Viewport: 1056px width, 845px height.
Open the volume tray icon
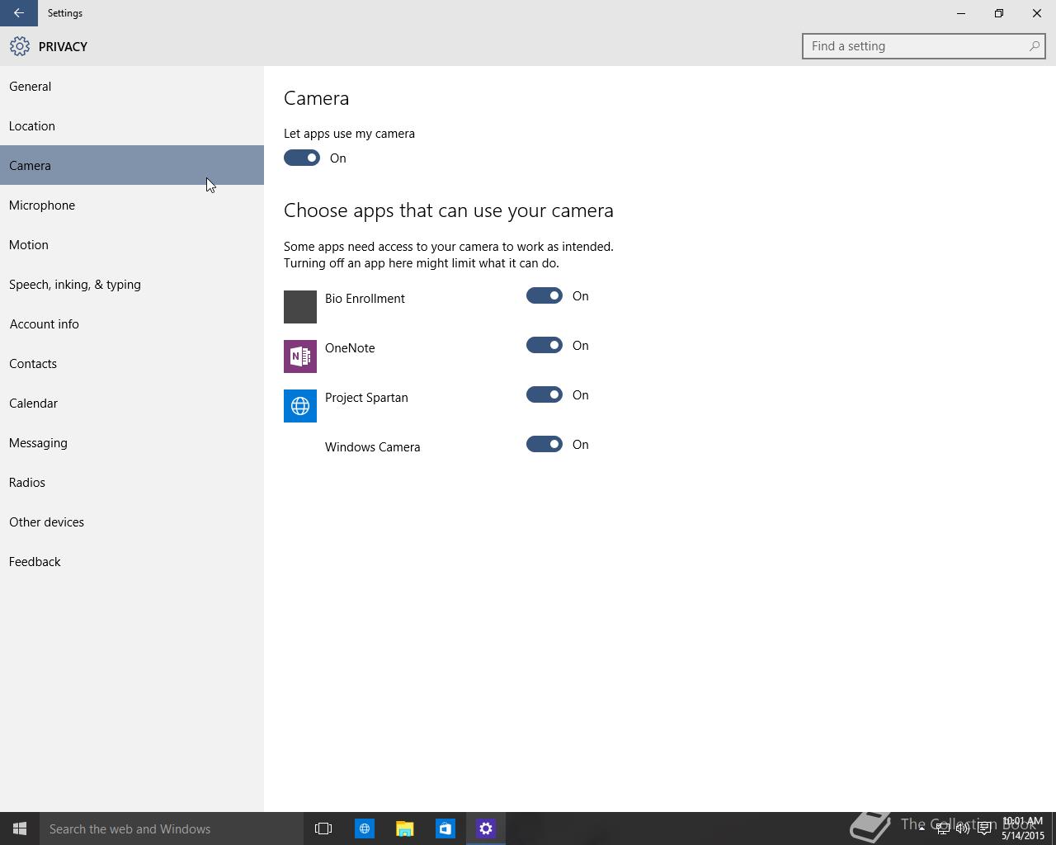pos(963,828)
